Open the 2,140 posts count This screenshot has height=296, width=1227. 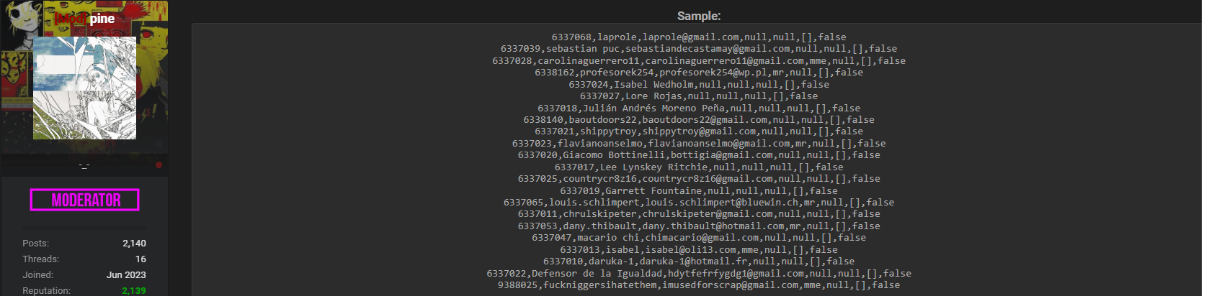pos(134,244)
